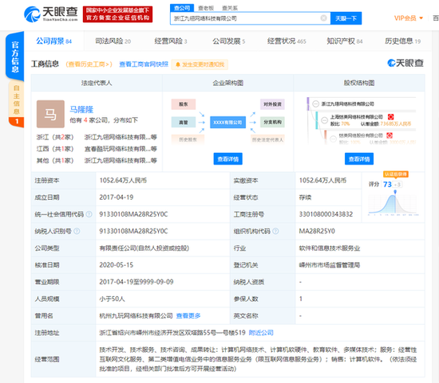Select the 查老板 search mode tab

(206, 8)
